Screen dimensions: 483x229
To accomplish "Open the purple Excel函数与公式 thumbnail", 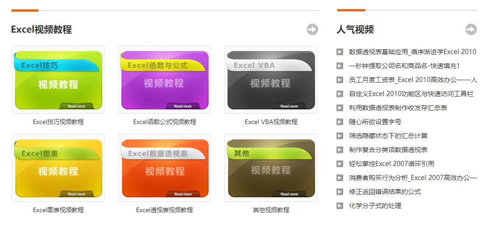I will tap(164, 80).
